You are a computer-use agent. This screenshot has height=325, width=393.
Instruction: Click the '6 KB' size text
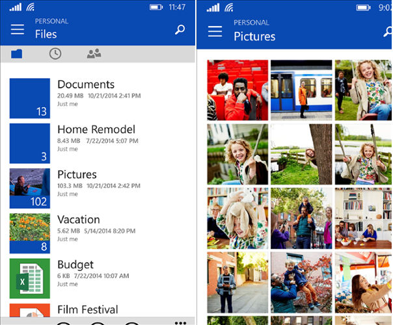point(63,276)
